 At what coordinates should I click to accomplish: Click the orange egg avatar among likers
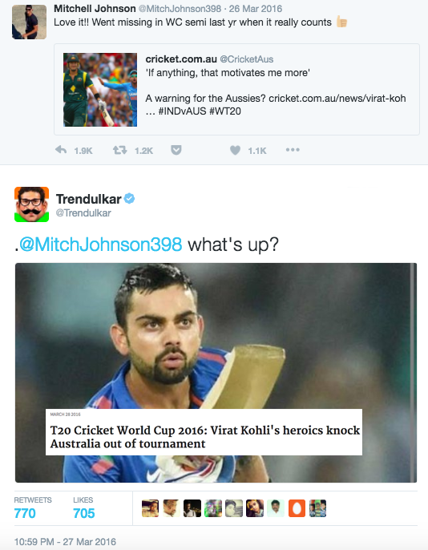pos(297,508)
